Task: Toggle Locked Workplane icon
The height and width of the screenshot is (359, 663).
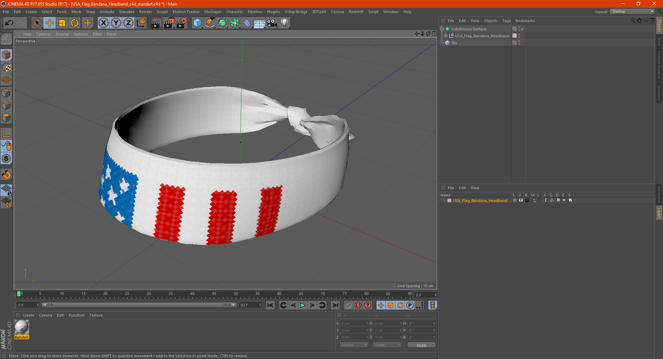Action: tap(6, 190)
